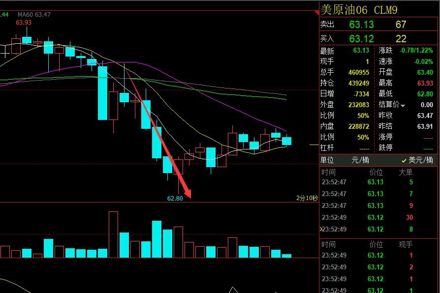This screenshot has height=293, width=440.
Task: Click the 涨跌 value -0.78/1.22%
Action: pos(416,51)
